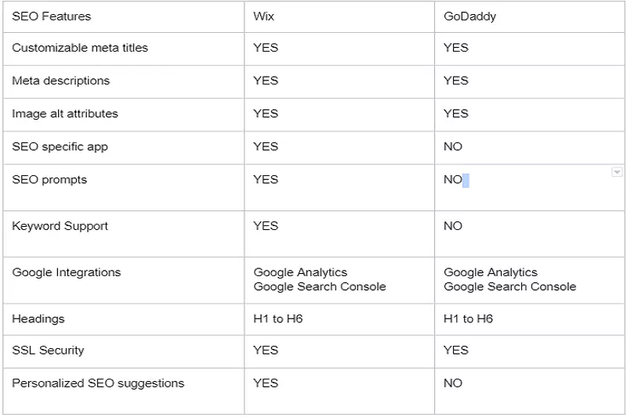This screenshot has width=627, height=417.
Task: Click the "SEO Features" header cell
Action: tap(51, 16)
